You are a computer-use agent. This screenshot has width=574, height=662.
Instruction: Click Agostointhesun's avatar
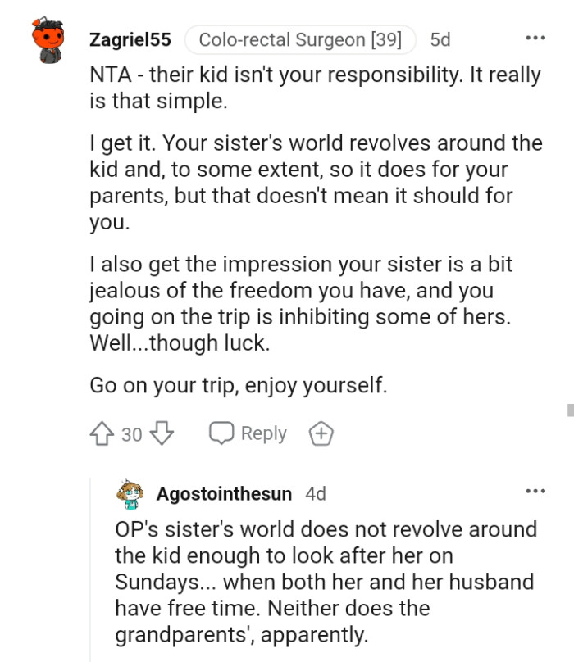tap(131, 492)
